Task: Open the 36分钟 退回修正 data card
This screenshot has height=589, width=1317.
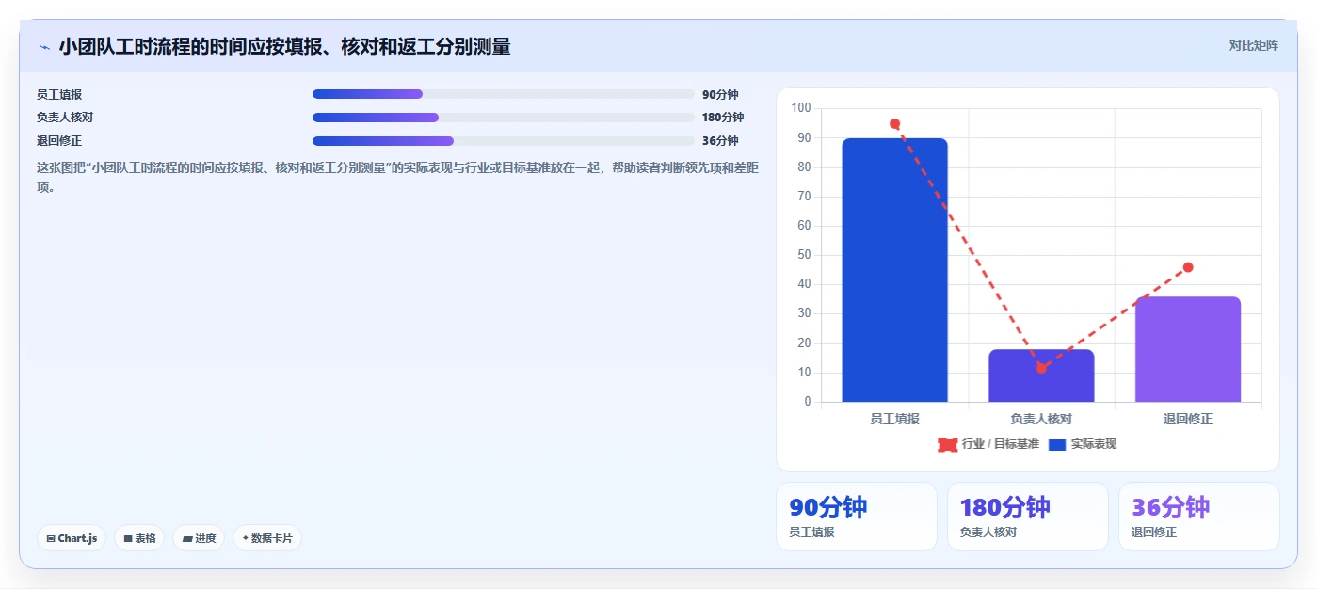Action: tap(1199, 517)
